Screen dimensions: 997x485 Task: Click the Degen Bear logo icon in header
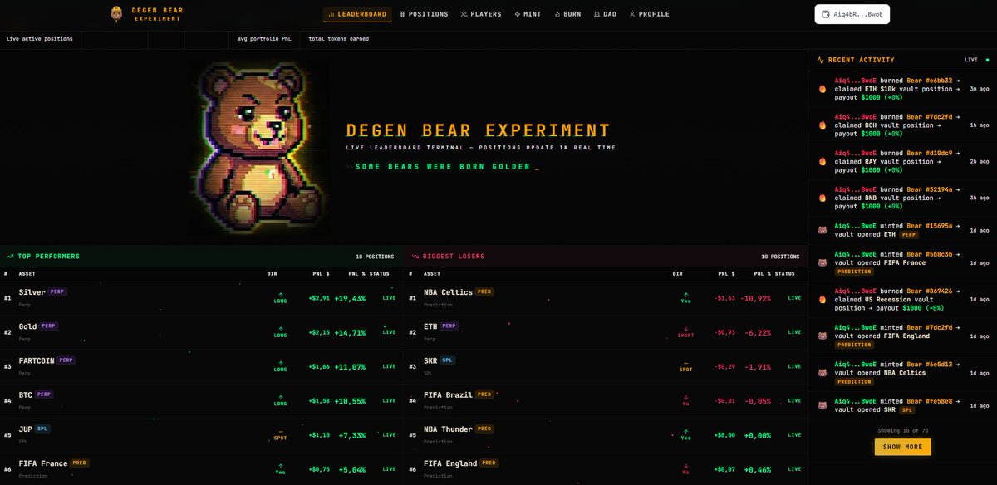tap(116, 13)
